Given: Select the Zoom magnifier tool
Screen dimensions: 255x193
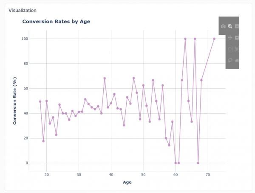Looking at the screenshot, I should click(x=230, y=26).
